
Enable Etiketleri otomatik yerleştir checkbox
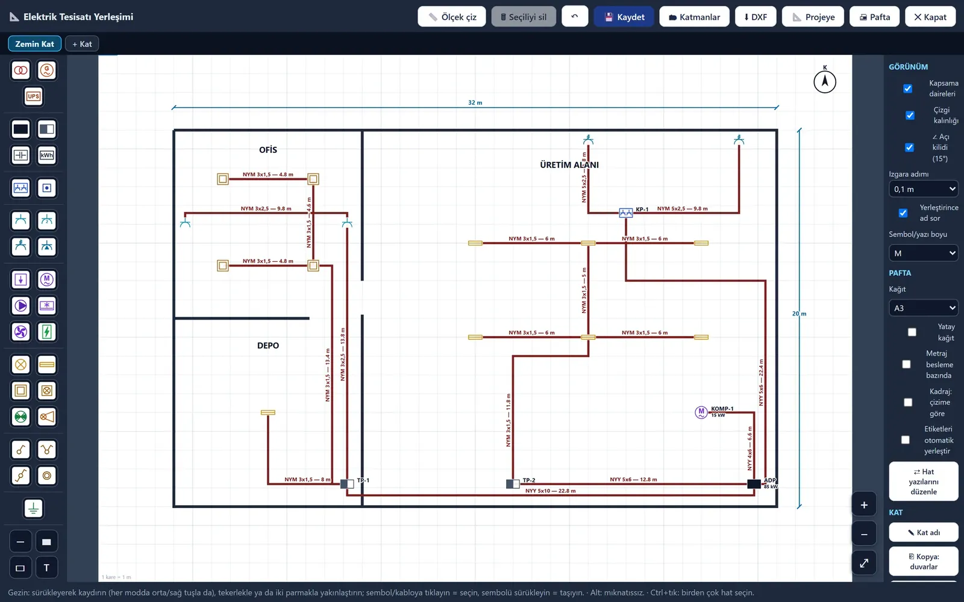[905, 440]
